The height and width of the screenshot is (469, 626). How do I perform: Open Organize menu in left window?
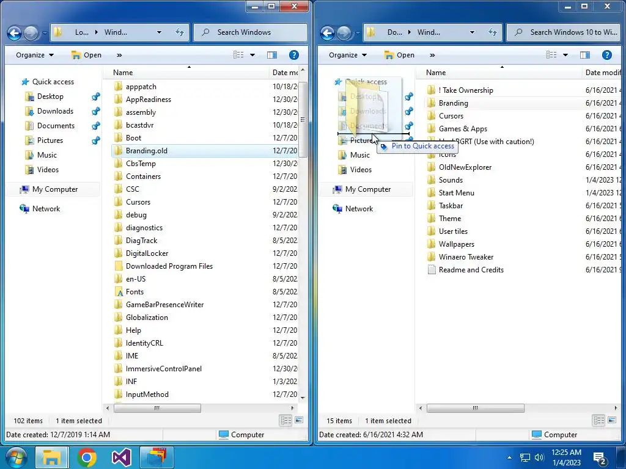click(35, 55)
